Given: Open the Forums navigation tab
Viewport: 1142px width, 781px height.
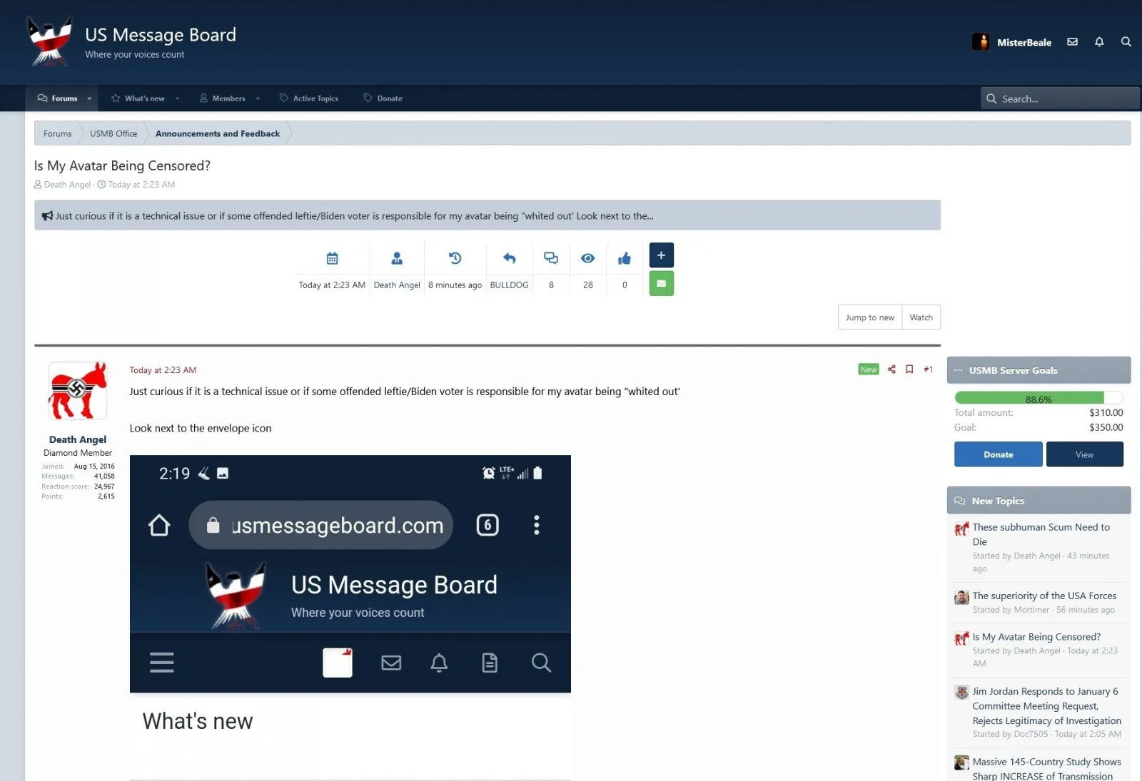Looking at the screenshot, I should coord(57,98).
